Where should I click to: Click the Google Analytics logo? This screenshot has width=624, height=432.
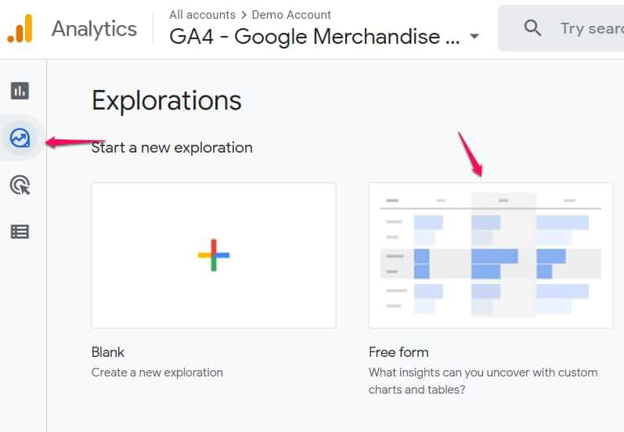pos(20,29)
